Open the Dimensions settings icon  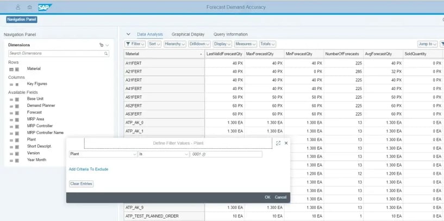[x=102, y=45]
